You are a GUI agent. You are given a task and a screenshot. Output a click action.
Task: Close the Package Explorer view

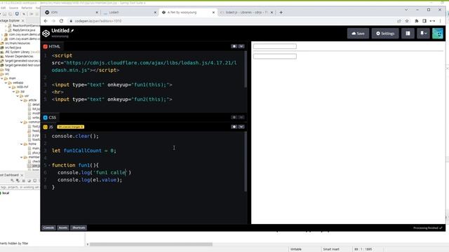(x=23, y=20)
